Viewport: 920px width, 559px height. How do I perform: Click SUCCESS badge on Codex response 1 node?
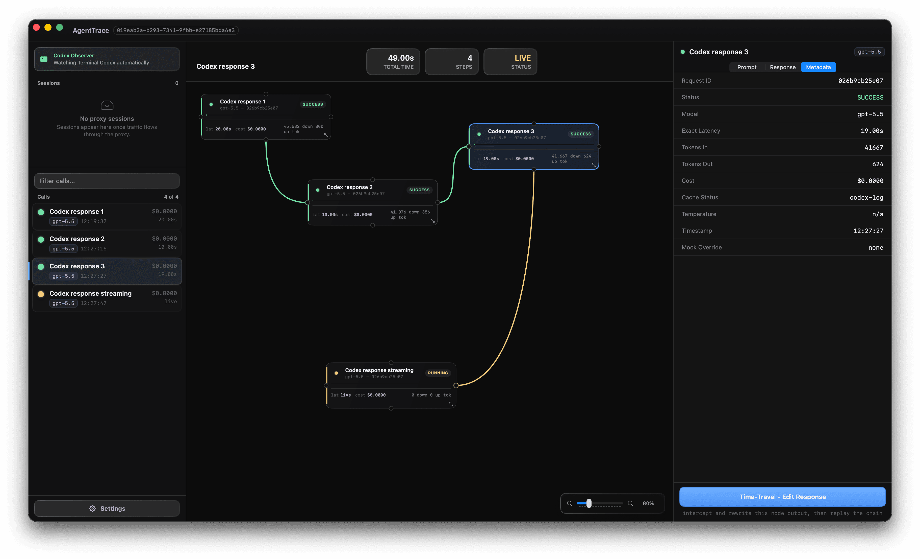click(x=313, y=104)
